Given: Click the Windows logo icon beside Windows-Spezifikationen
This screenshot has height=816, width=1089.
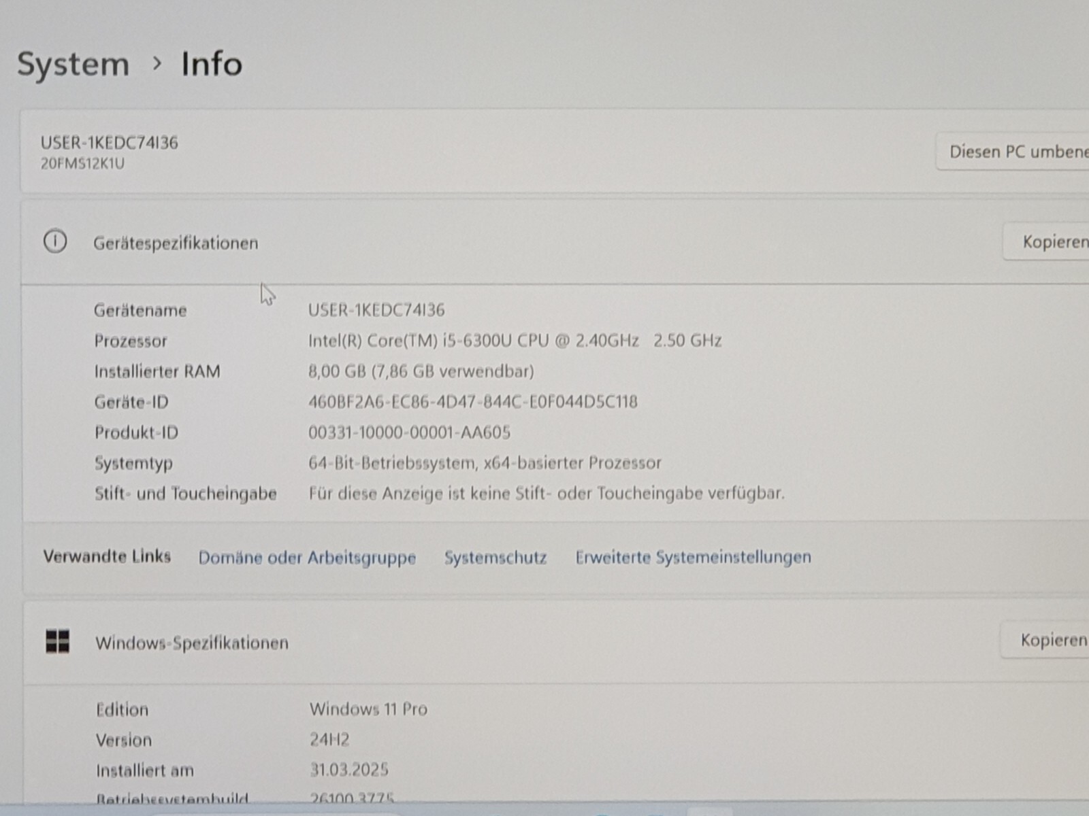Looking at the screenshot, I should click(58, 641).
